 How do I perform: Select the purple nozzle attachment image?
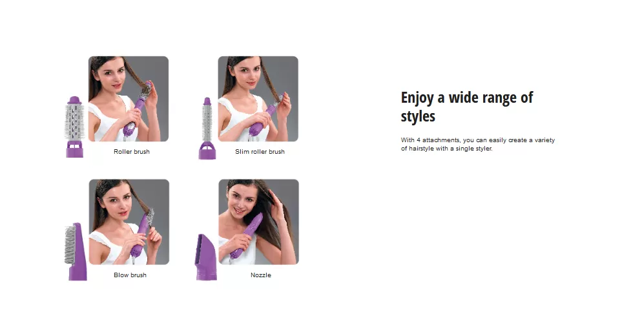coord(206,257)
